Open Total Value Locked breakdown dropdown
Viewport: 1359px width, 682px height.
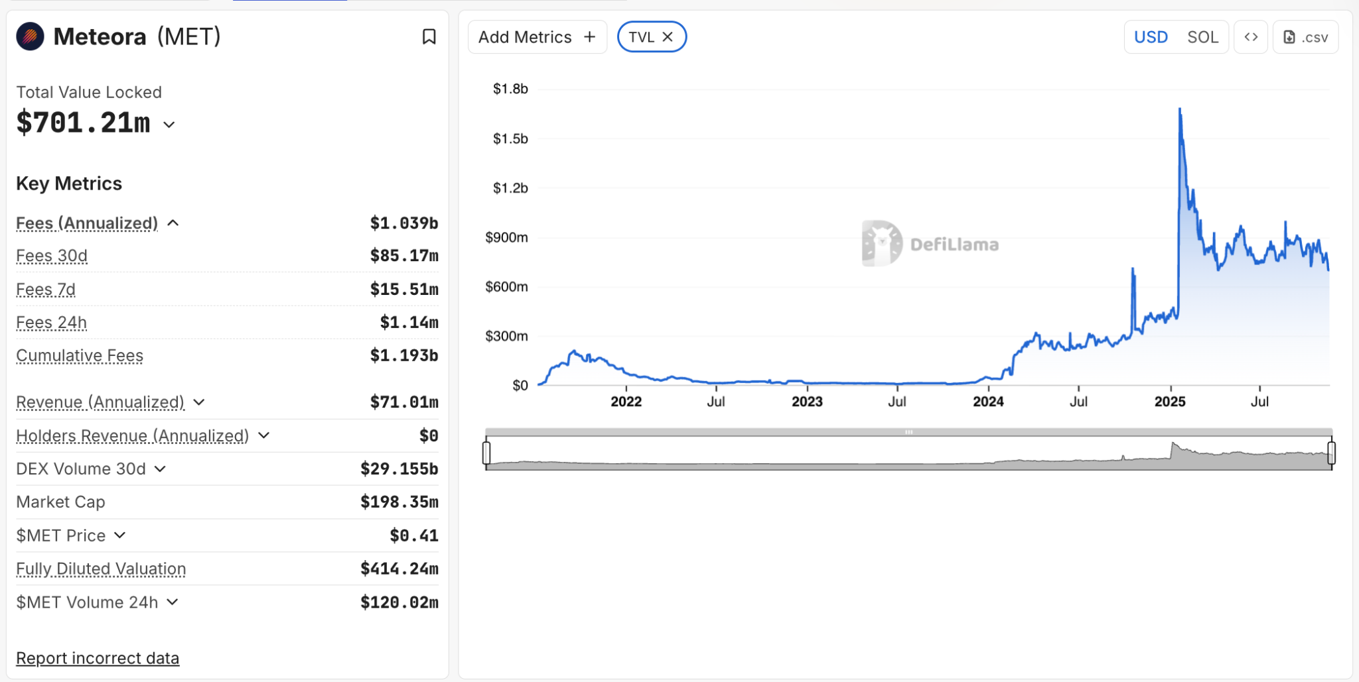[x=169, y=125]
